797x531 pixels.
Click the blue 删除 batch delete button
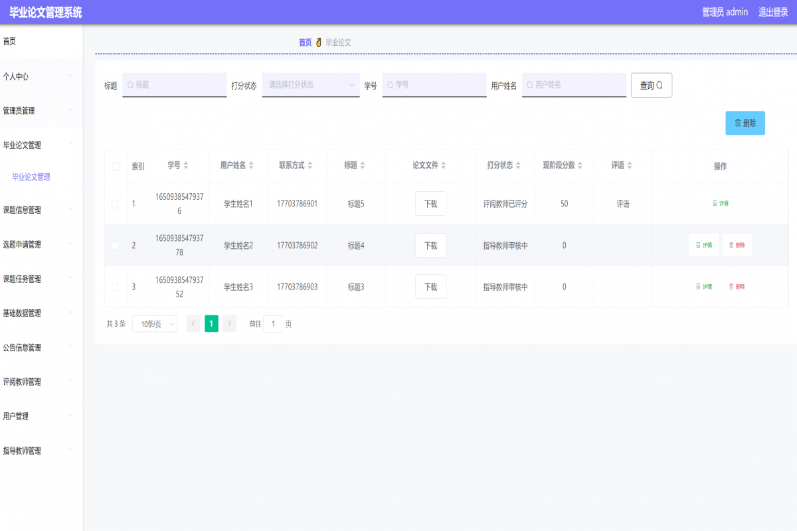pos(745,123)
